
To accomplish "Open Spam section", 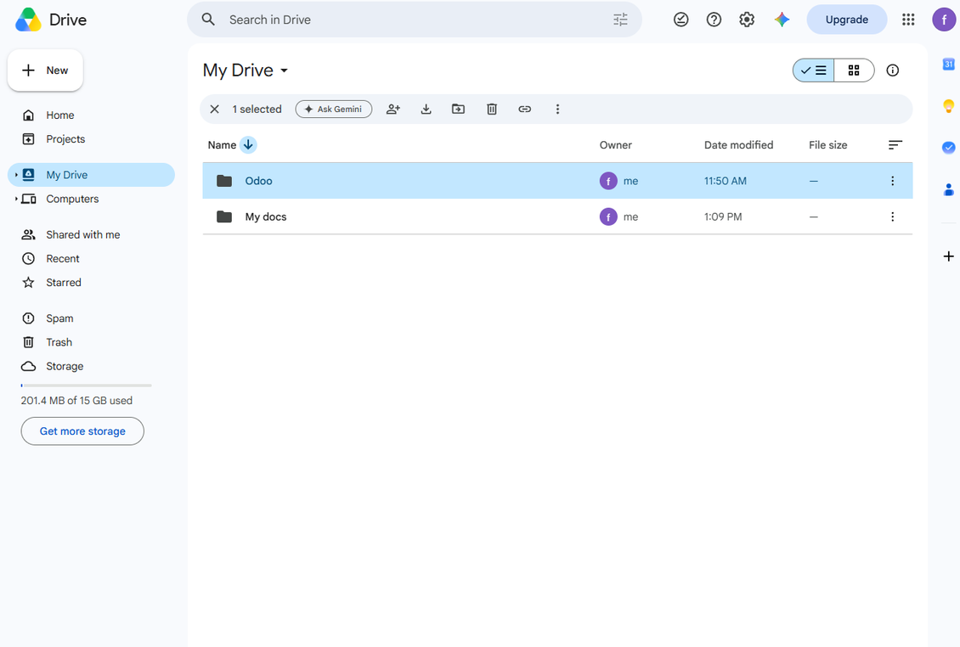I will coord(59,318).
